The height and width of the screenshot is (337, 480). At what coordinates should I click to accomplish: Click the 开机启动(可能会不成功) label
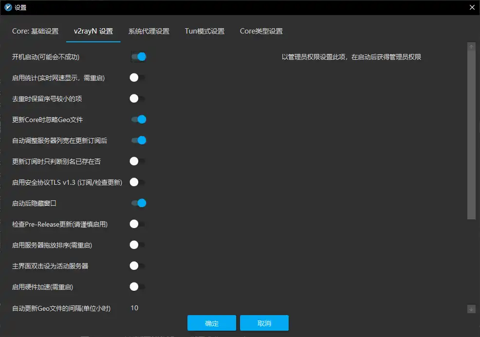click(x=46, y=57)
